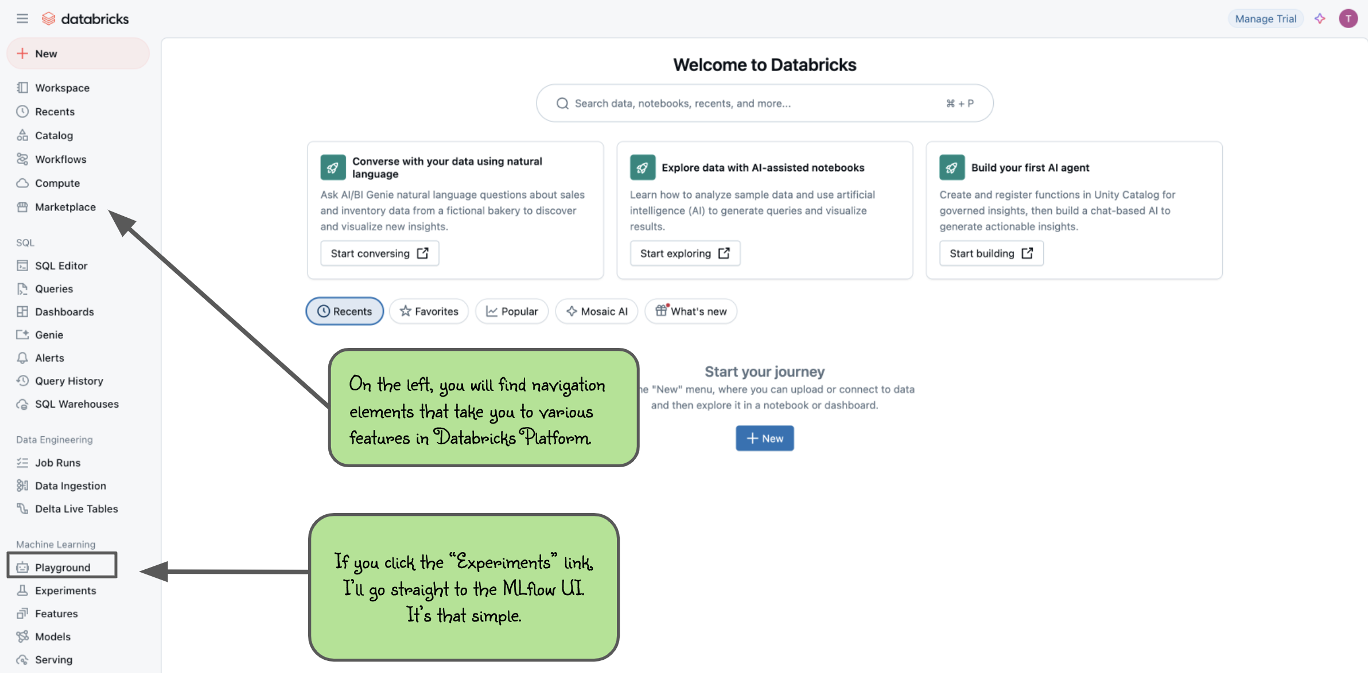Open the Genie icon in the sidebar
This screenshot has height=673, width=1368.
22,335
